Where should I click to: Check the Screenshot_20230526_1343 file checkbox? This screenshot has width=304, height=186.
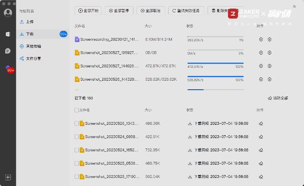tap(76, 123)
